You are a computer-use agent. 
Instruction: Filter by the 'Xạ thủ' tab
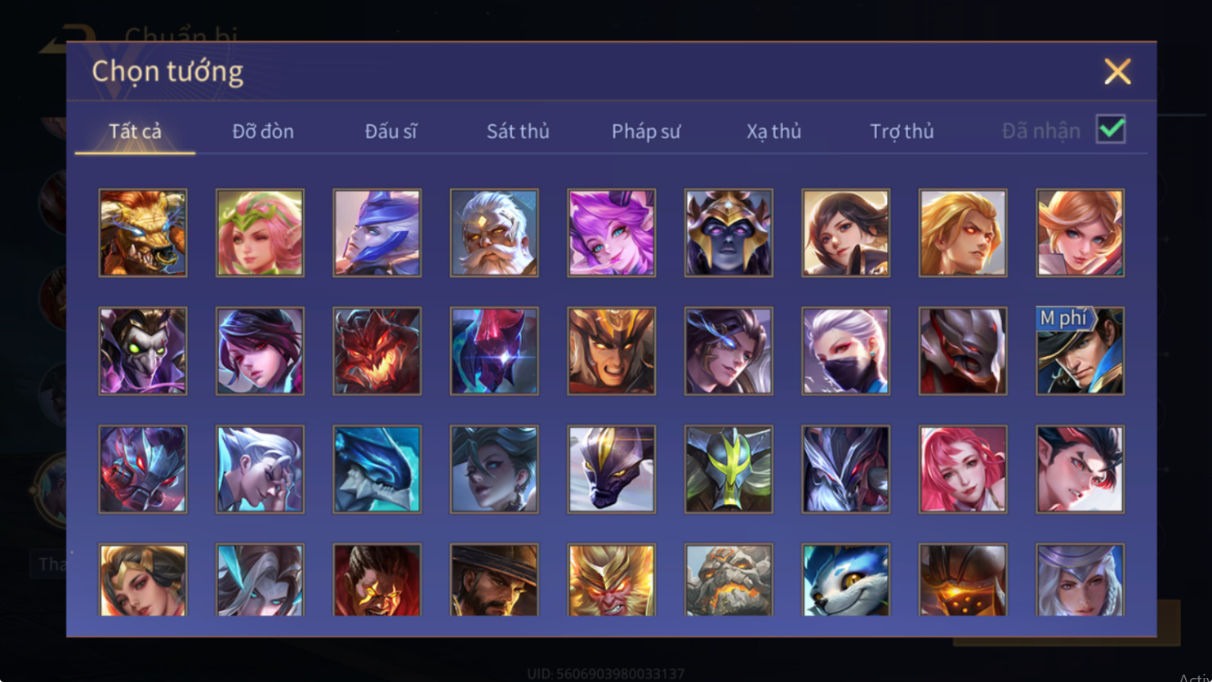point(773,131)
